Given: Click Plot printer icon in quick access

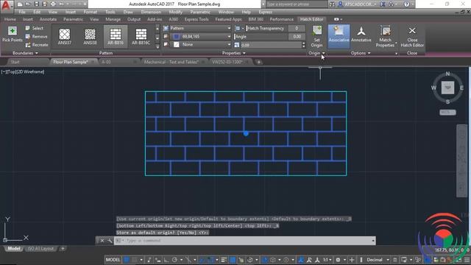Looking at the screenshot, I should click(53, 4).
